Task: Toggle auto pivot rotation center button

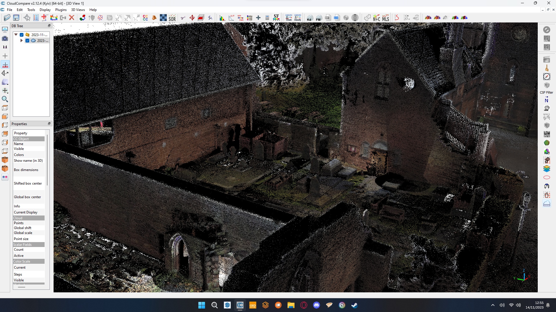Action: tap(5, 65)
